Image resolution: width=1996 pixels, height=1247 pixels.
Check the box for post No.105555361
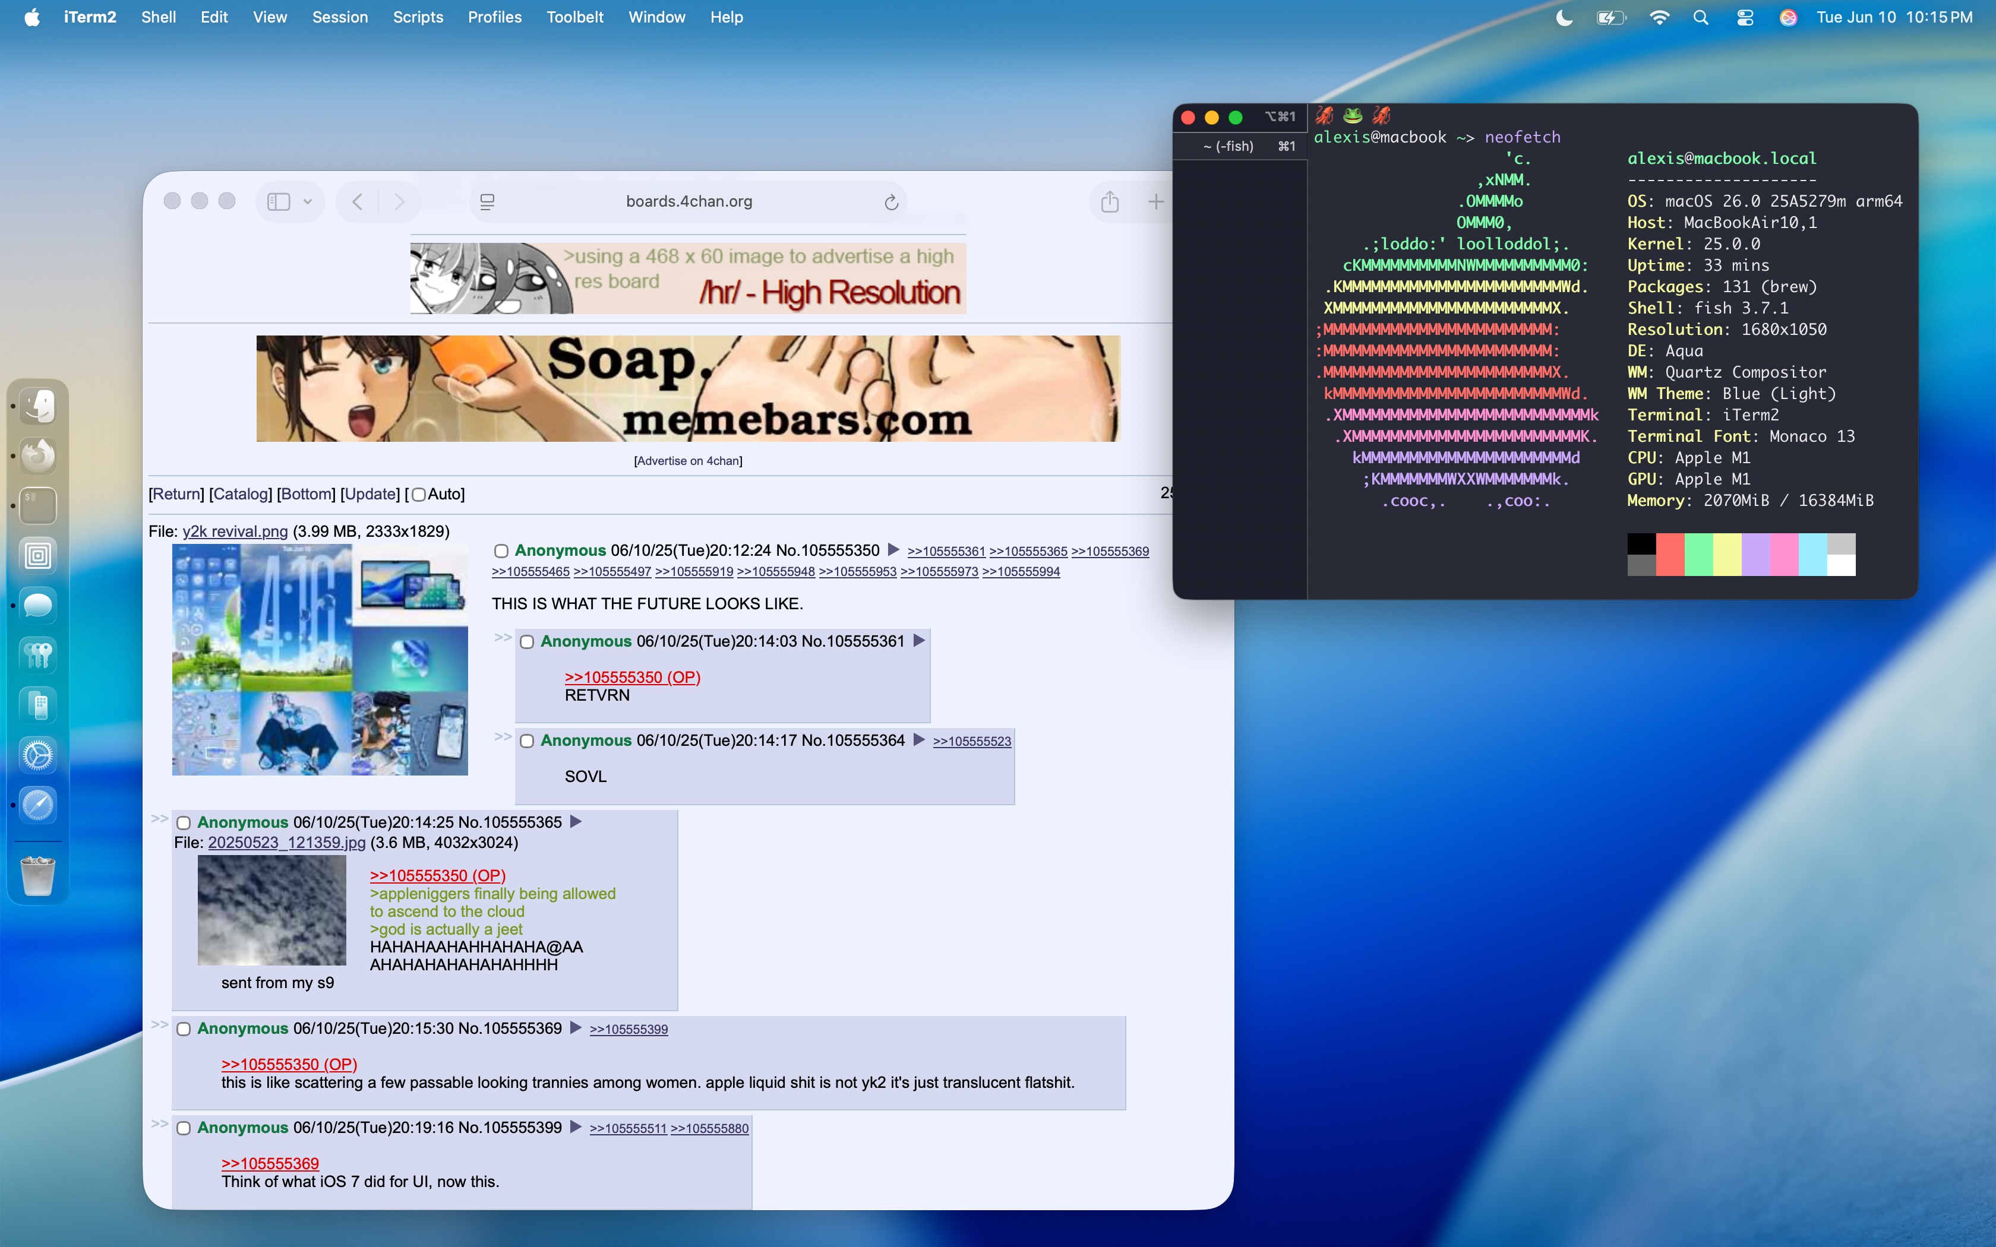[527, 642]
